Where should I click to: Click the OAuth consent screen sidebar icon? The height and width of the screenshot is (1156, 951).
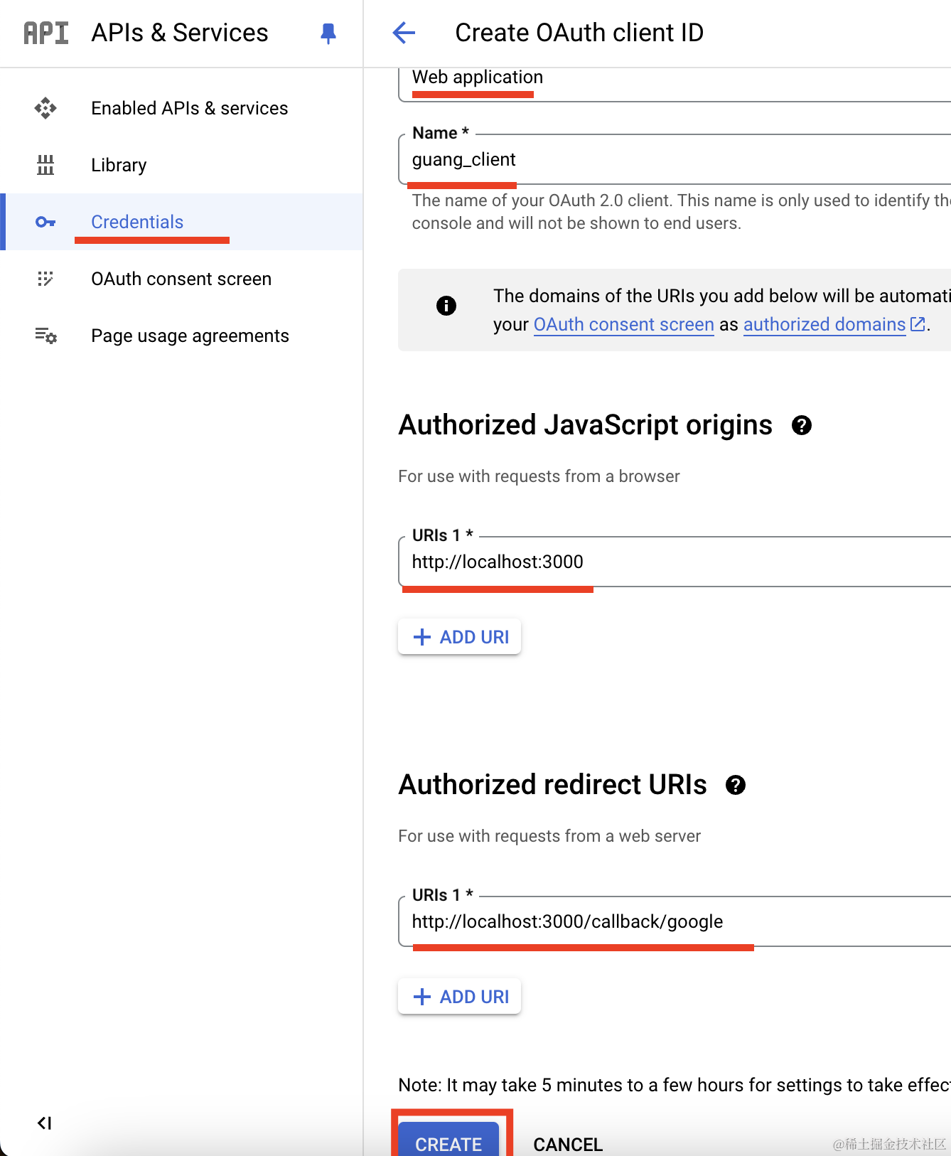[45, 279]
